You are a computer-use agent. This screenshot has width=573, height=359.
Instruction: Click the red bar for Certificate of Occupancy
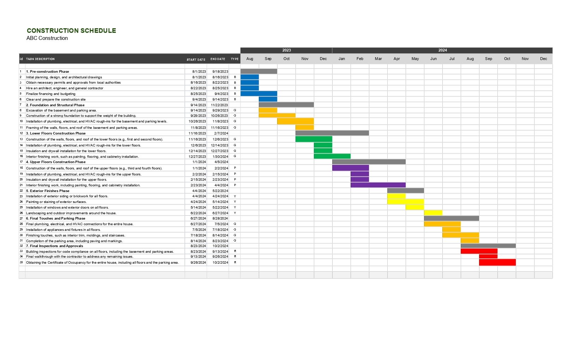pos(497,263)
